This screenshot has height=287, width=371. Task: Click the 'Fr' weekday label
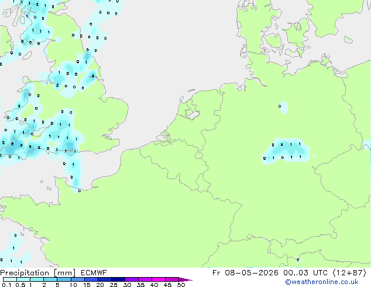(x=217, y=273)
